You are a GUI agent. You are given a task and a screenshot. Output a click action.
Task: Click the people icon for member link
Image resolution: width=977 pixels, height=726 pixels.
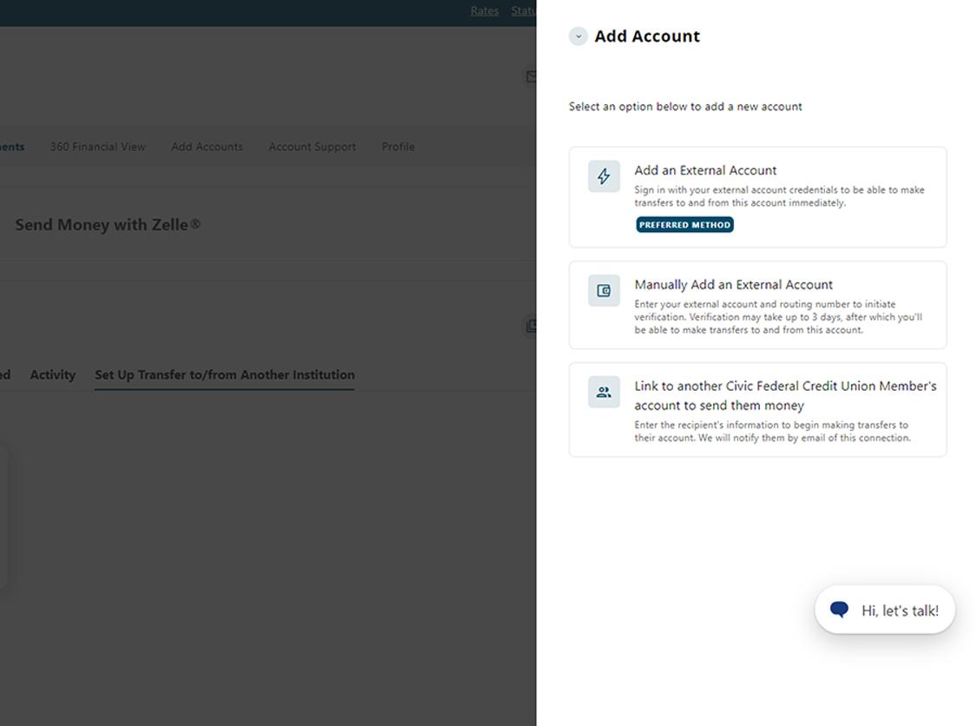tap(604, 393)
